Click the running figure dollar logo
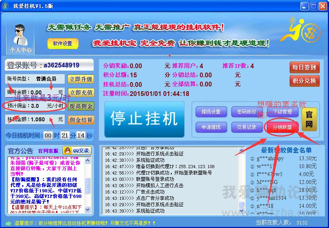Image resolution: width=329 pixels, height=228 pixels. [301, 30]
